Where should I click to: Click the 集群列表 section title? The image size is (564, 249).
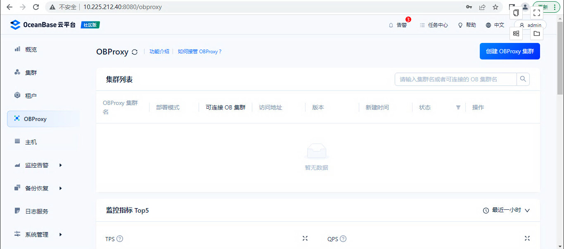119,79
